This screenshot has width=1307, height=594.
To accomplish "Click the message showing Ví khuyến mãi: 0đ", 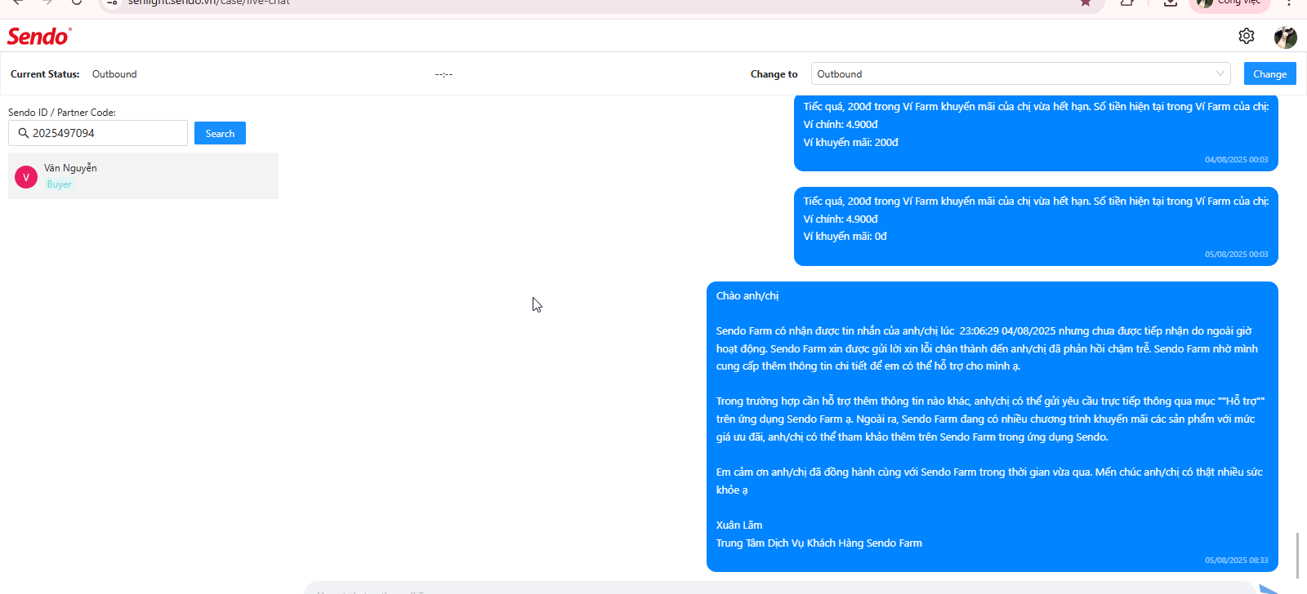I will tap(1036, 227).
